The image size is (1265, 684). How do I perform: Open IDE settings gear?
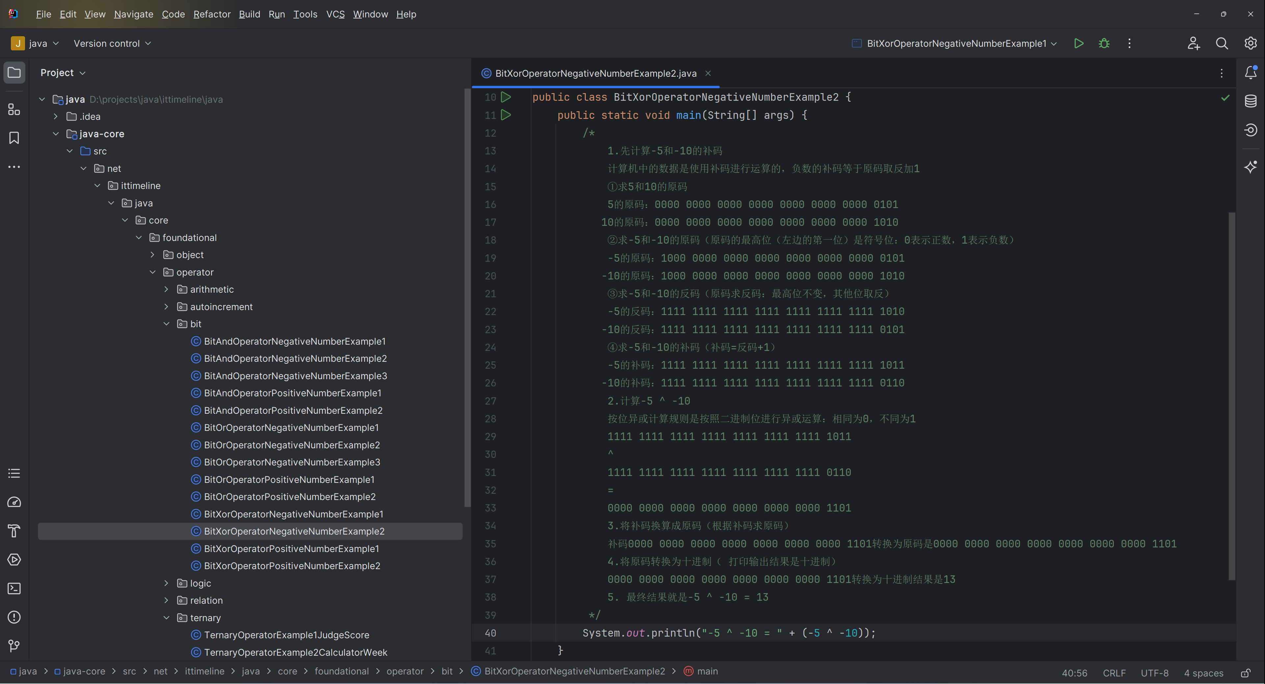click(1250, 43)
